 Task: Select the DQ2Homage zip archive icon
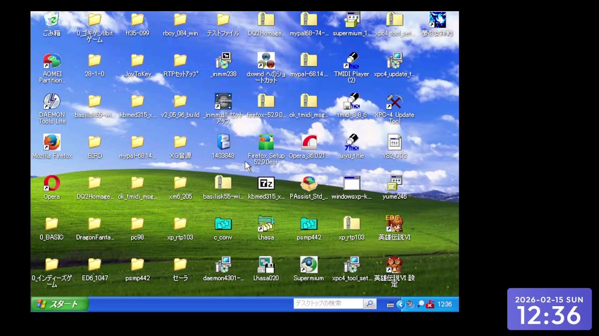click(x=266, y=20)
